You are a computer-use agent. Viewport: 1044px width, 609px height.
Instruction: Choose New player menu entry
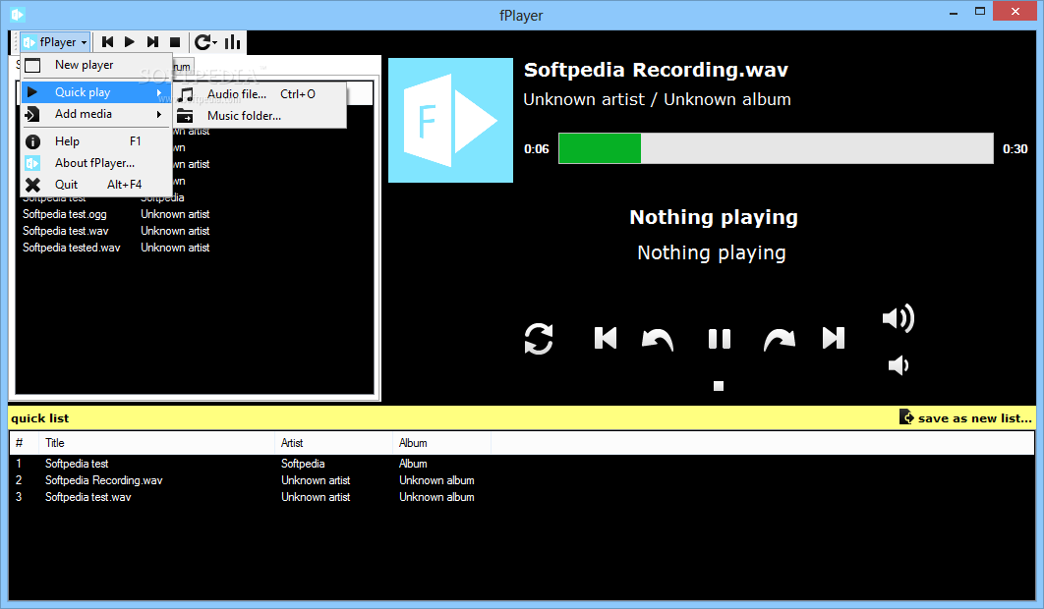click(x=96, y=65)
